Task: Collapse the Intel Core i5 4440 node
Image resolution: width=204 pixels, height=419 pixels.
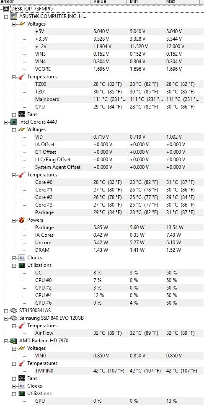Action: point(6,122)
